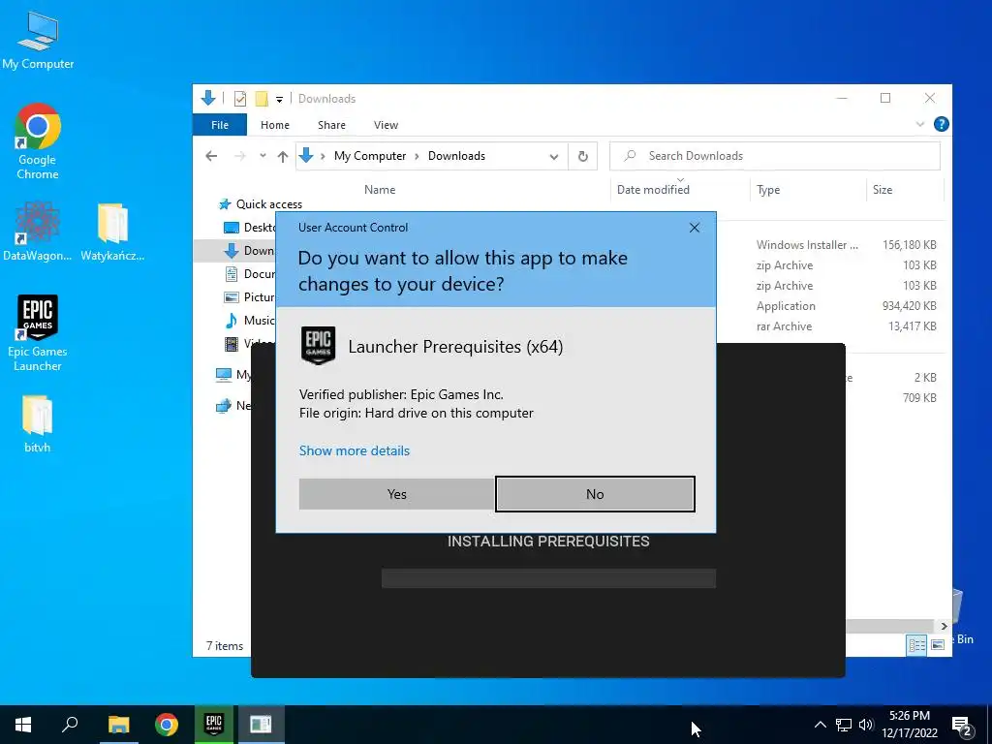Open View ribbon tab in Explorer
This screenshot has height=744, width=992.
point(386,125)
